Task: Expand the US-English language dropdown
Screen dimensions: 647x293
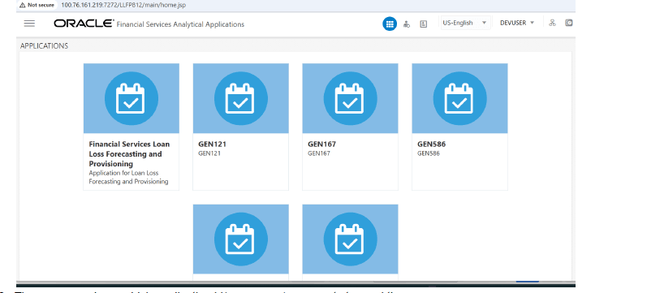Action: pyautogui.click(x=465, y=23)
